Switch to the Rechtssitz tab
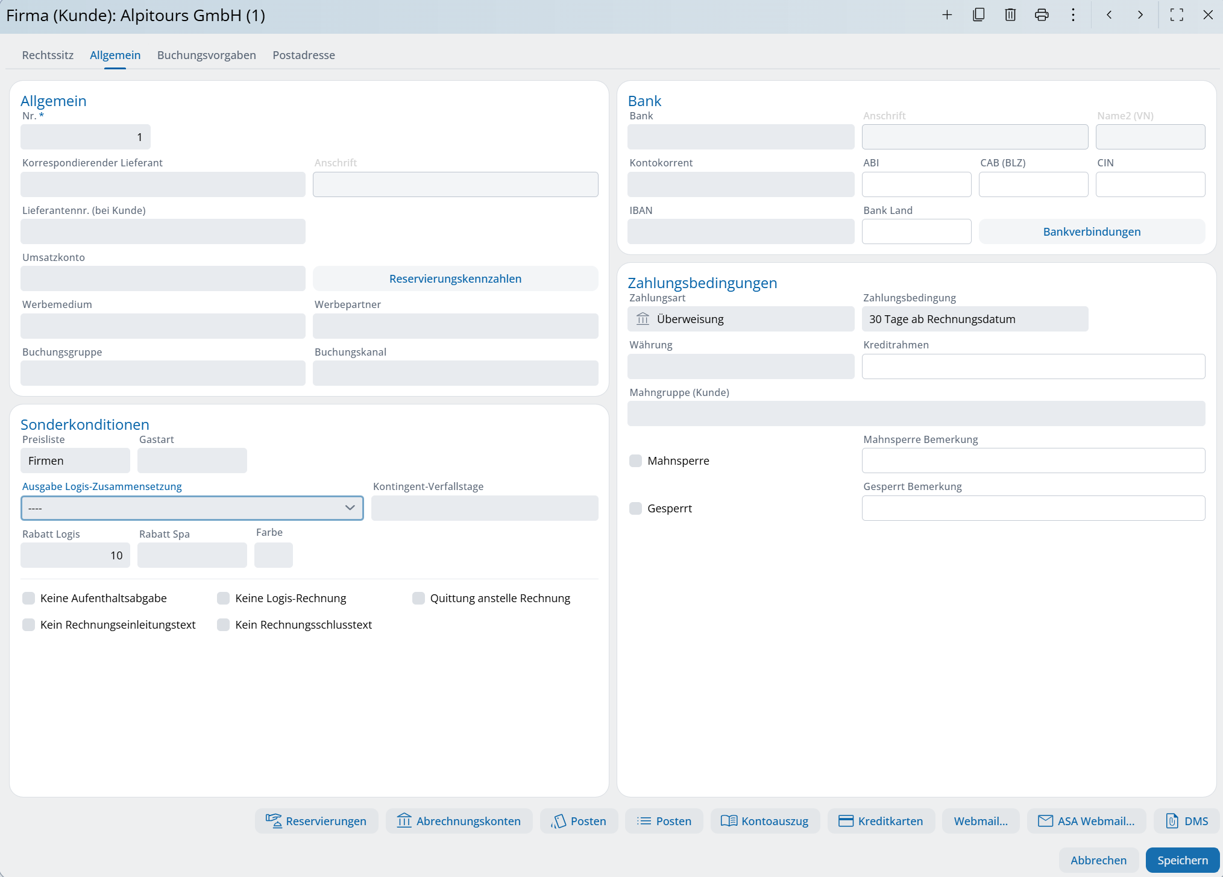1223x877 pixels. pyautogui.click(x=48, y=55)
